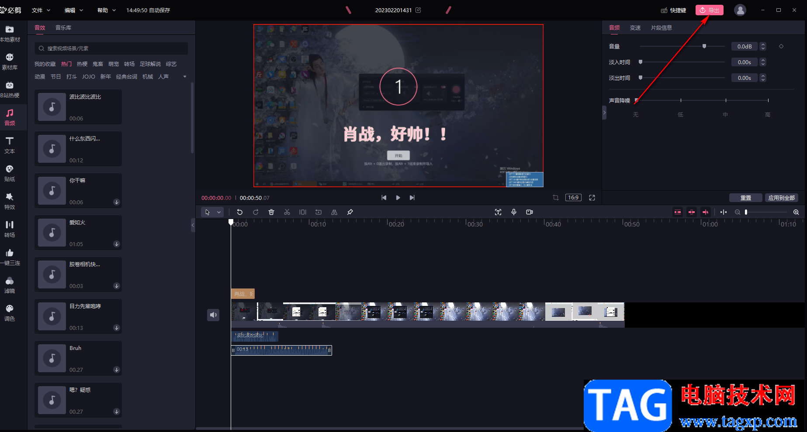Open the 快捷键 shortcuts list

coord(673,10)
